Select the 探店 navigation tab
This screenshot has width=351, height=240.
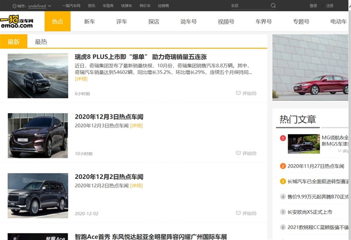[x=153, y=21]
